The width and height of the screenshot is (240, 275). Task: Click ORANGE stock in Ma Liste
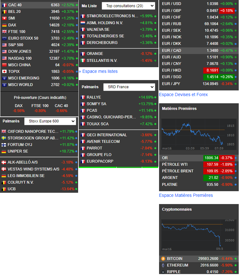(119, 54)
